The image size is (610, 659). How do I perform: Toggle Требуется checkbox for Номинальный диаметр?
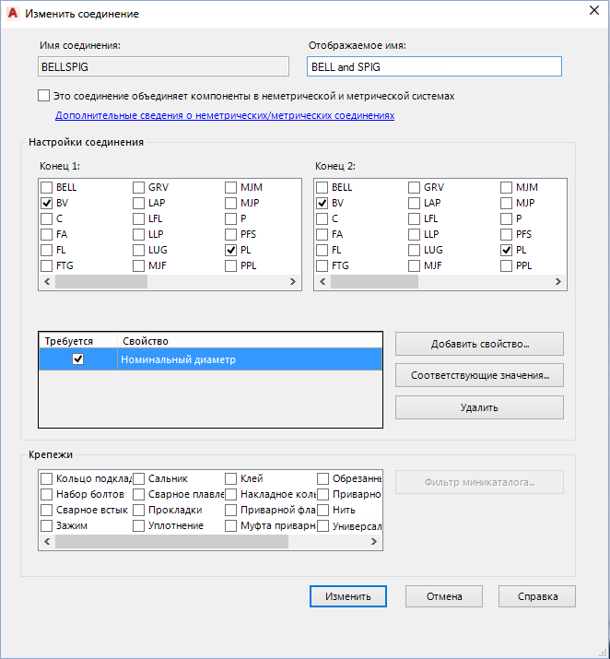point(78,359)
